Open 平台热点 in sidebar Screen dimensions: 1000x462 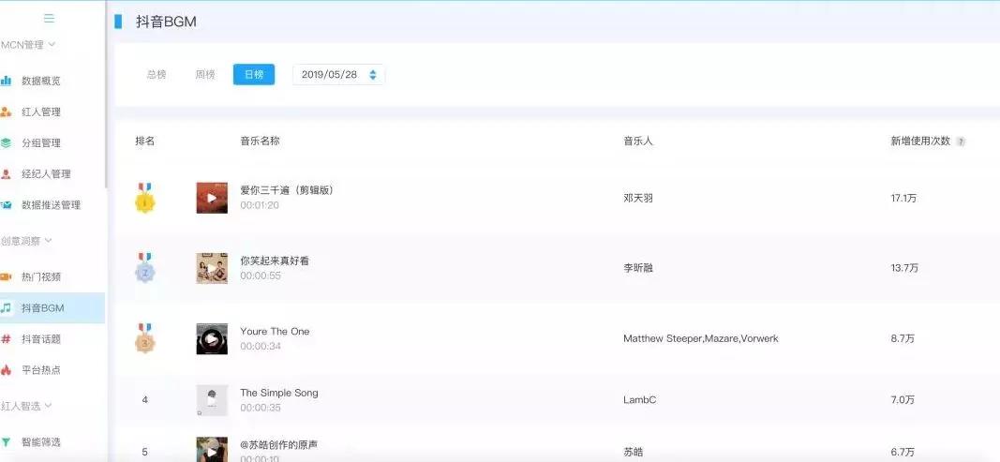41,369
